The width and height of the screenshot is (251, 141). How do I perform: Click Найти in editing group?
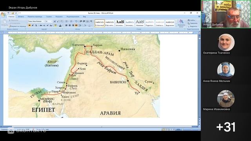tap(192, 20)
